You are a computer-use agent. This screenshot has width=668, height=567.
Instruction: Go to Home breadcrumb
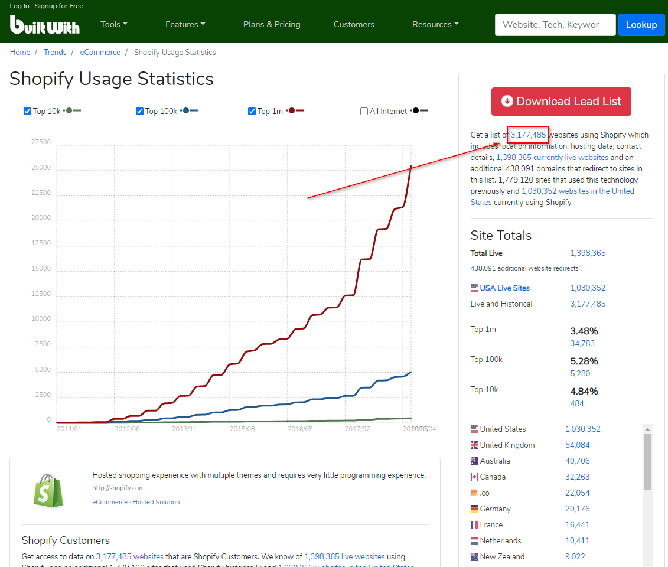click(20, 52)
